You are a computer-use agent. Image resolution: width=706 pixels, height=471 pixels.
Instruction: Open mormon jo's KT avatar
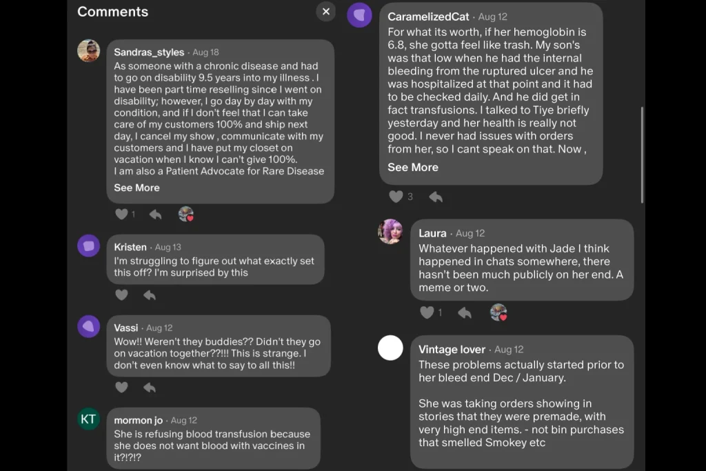click(89, 419)
